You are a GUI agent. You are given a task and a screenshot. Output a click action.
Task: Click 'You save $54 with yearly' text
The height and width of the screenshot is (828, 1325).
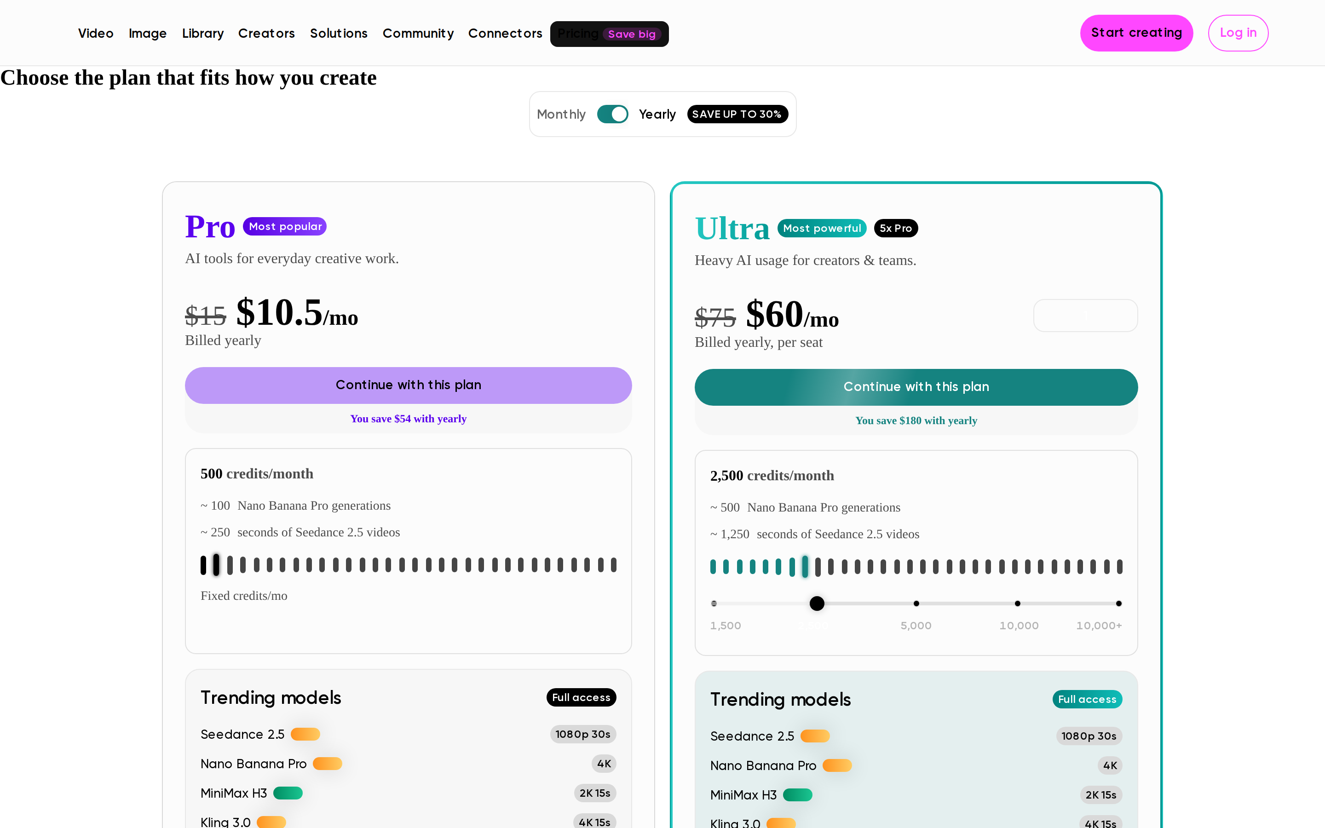coord(409,419)
